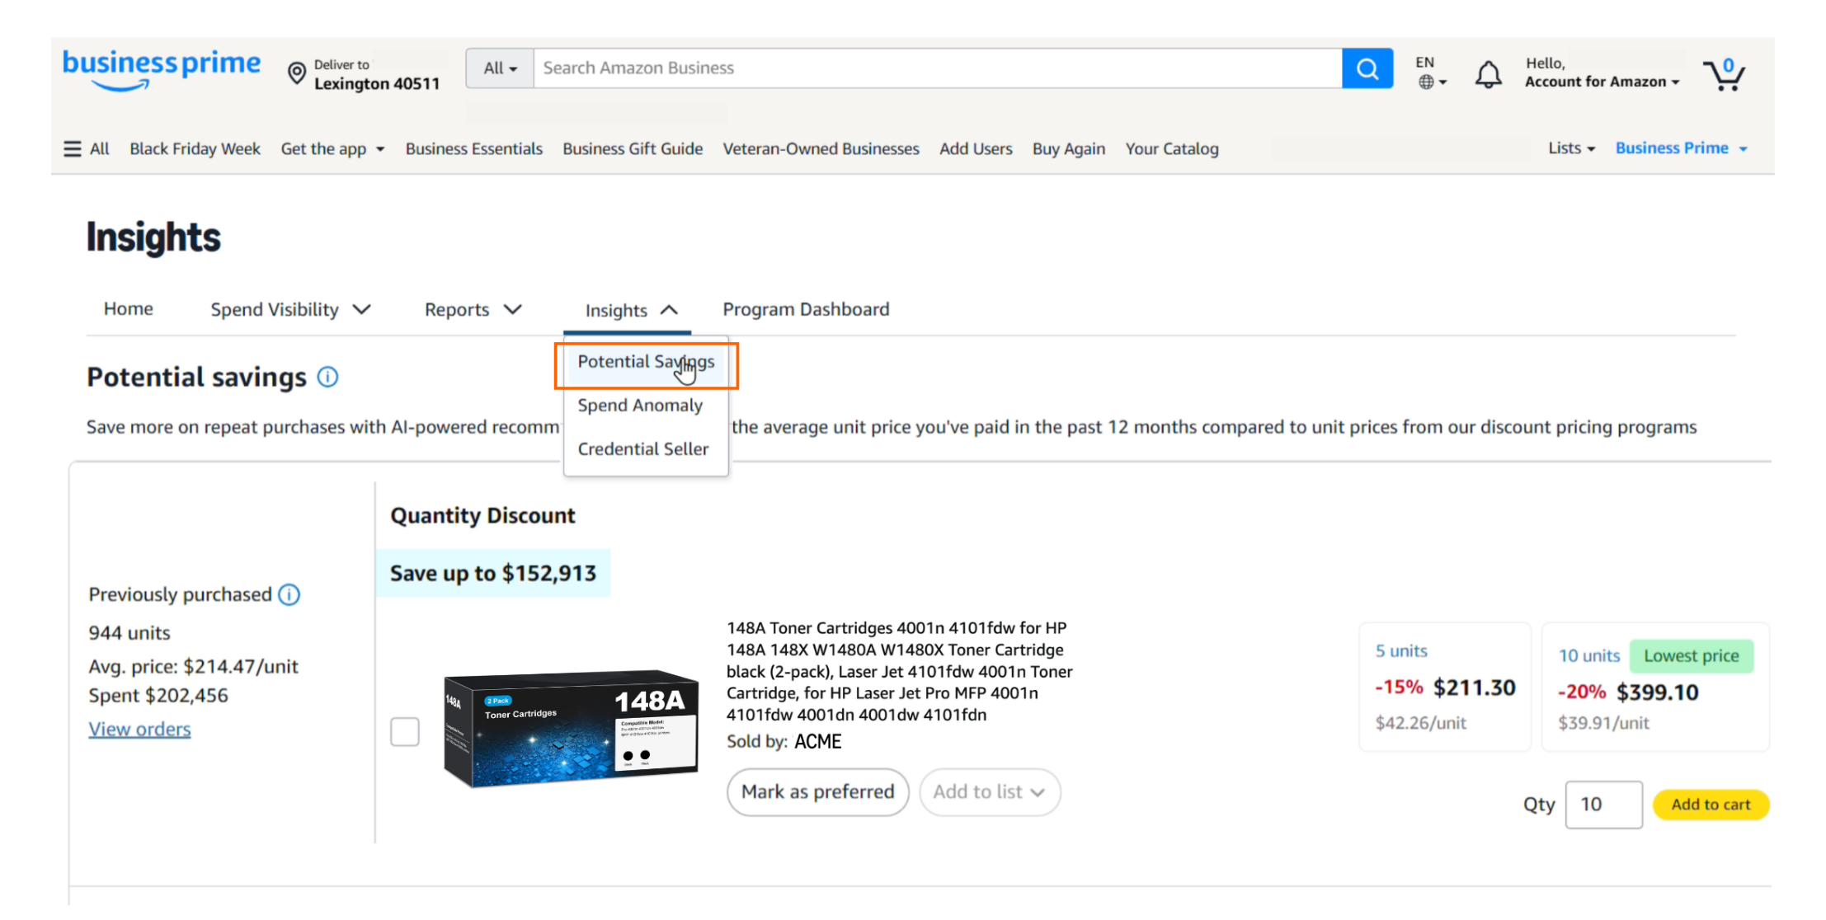Viewport: 1826px width, 920px height.
Task: Click the delivery location pin icon
Action: click(297, 73)
